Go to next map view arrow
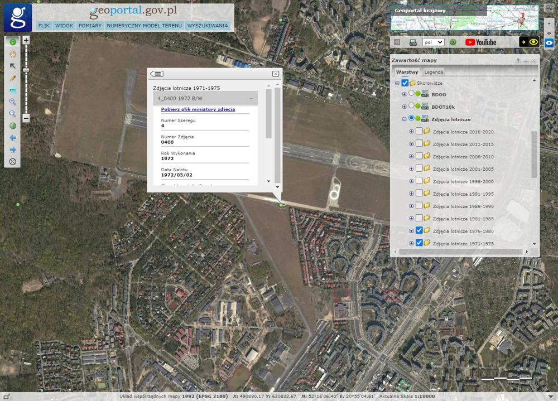This screenshot has height=401, width=558. (x=13, y=150)
